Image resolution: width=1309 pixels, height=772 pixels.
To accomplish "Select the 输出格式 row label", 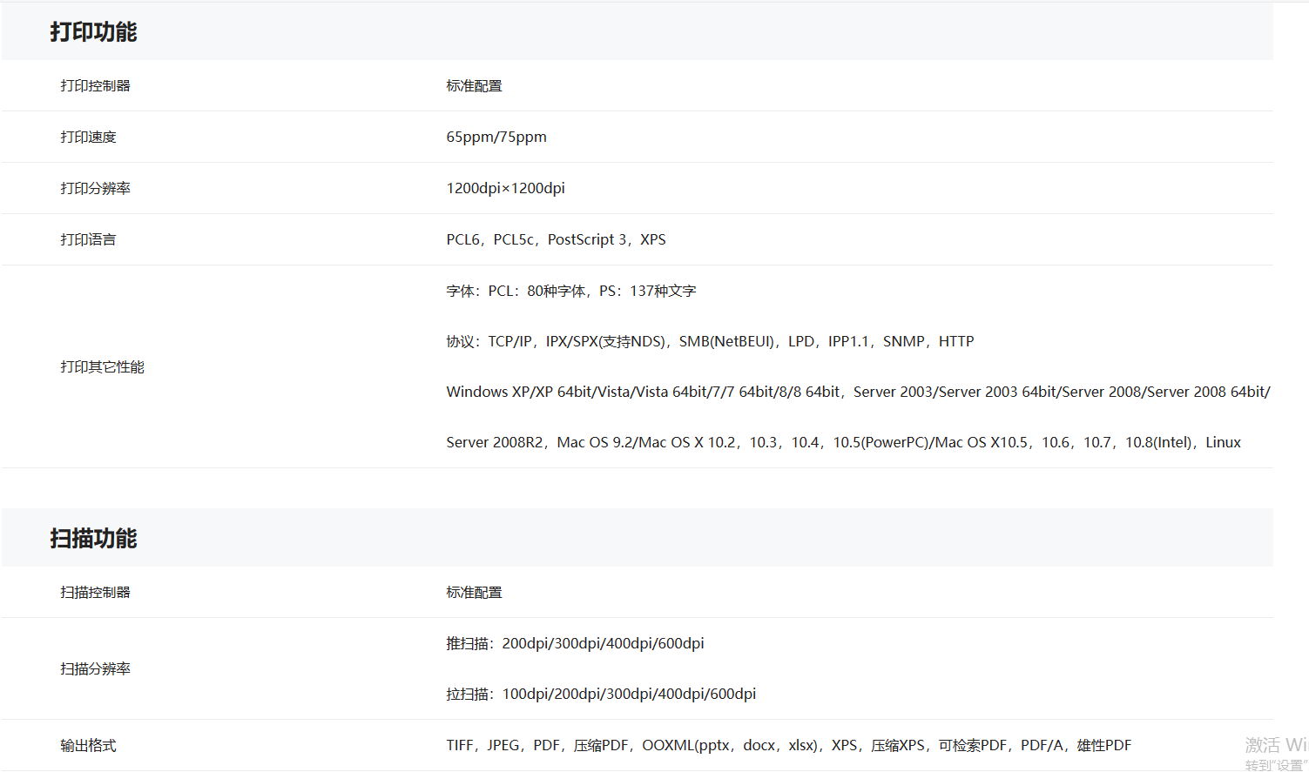I will point(88,746).
